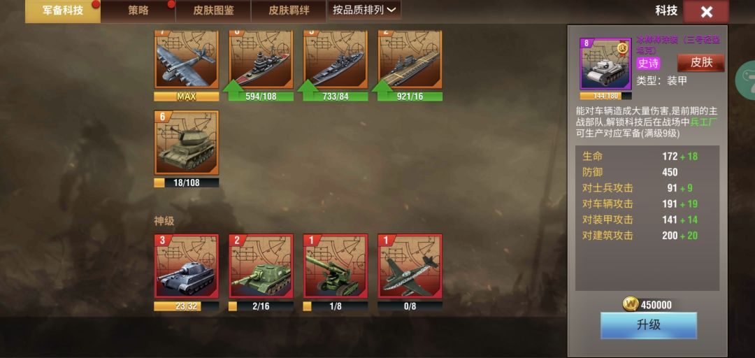The width and height of the screenshot is (755, 358).
Task: Select the level 6 anti-aircraft tank card
Action: pos(187,143)
